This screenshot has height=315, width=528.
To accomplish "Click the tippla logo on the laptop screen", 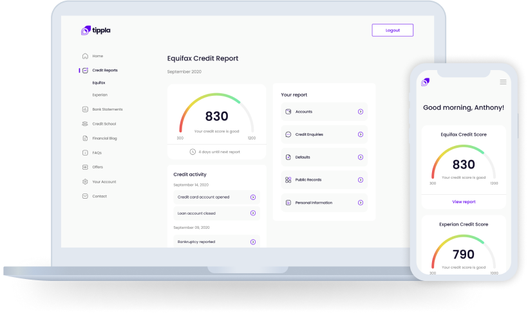I will click(x=96, y=30).
